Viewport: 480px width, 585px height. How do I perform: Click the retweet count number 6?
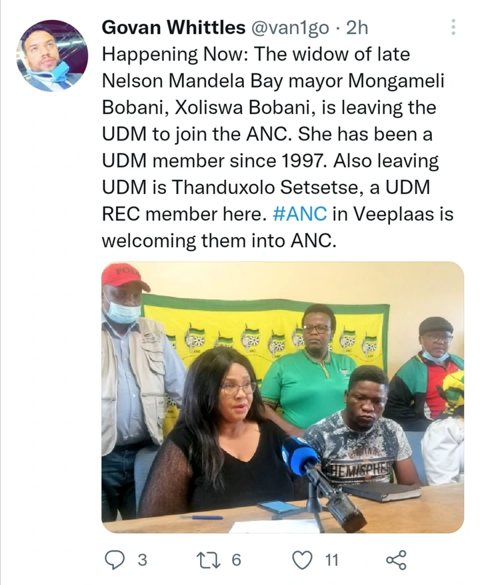coord(236,560)
